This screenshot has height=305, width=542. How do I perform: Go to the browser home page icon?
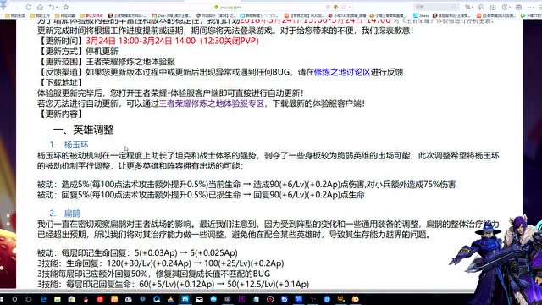(40, 7)
